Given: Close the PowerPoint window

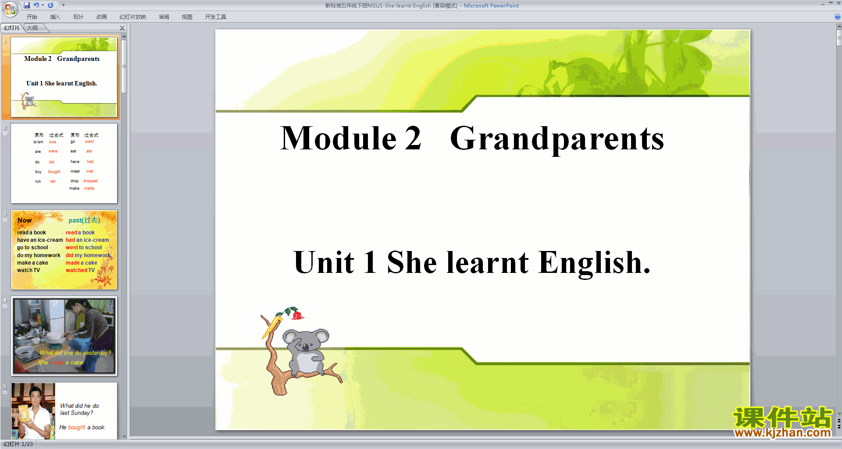Looking at the screenshot, I should tap(838, 4).
